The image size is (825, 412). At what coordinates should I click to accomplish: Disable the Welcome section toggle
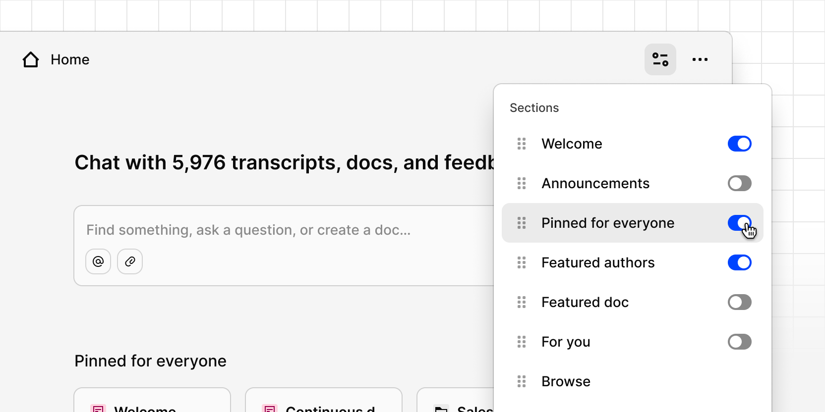tap(740, 144)
